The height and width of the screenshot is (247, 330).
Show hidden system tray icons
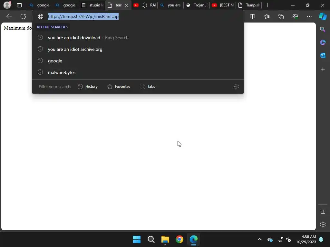(x=260, y=239)
